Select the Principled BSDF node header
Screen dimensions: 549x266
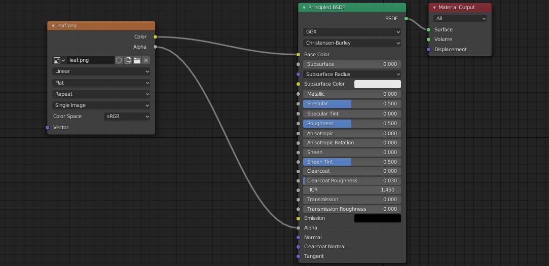point(352,8)
